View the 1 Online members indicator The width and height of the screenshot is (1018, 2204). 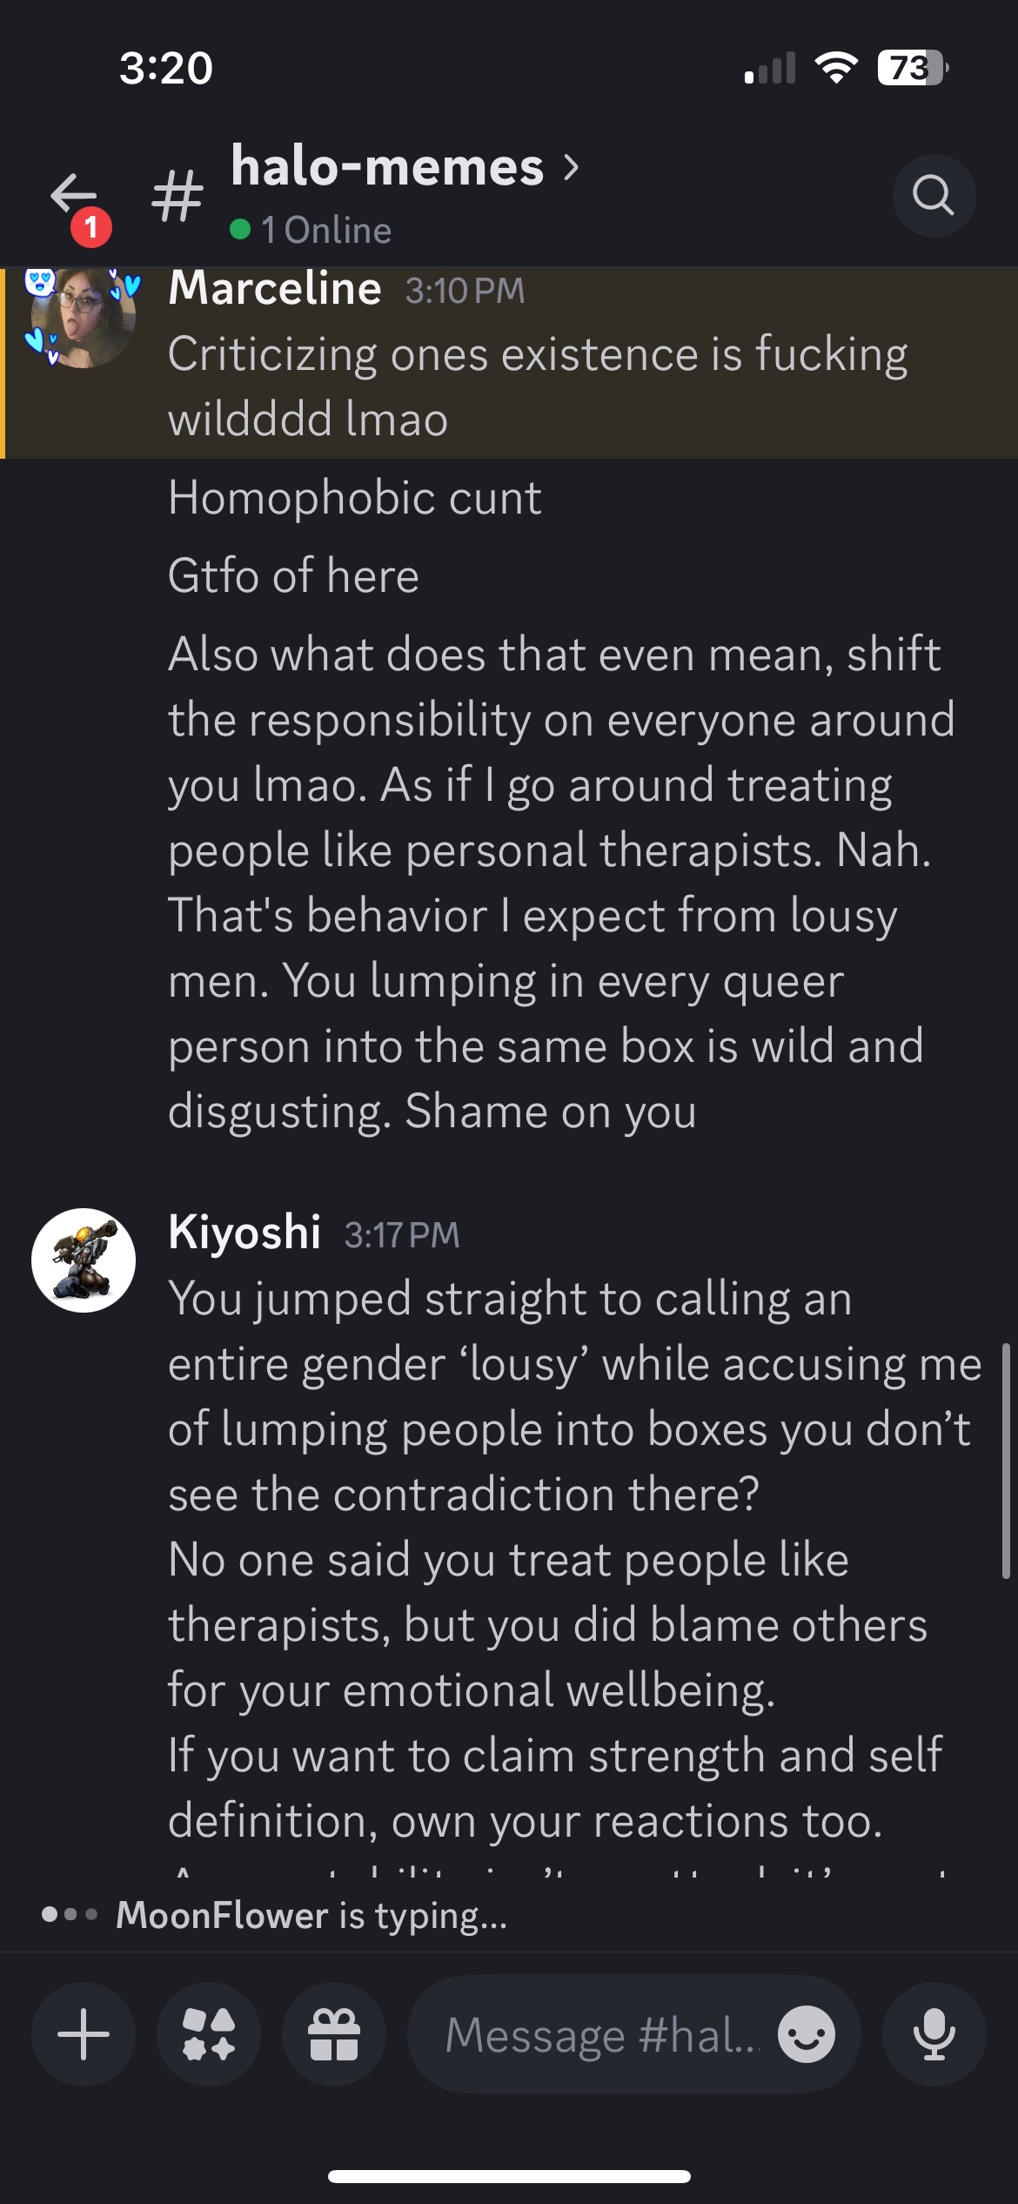click(x=311, y=230)
